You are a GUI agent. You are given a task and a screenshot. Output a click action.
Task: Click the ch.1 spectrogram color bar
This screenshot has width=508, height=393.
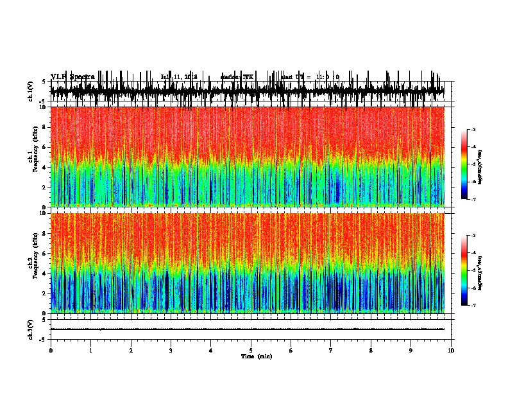pyautogui.click(x=464, y=164)
